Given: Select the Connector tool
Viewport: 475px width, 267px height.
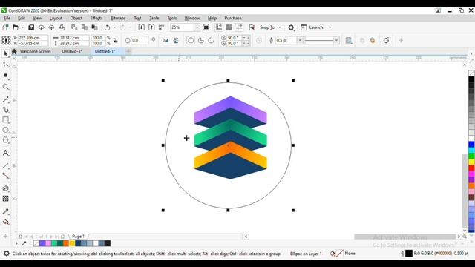Looking at the screenshot, I should pyautogui.click(x=5, y=176).
